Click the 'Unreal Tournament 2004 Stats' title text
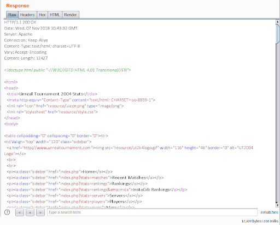 click(x=51, y=94)
